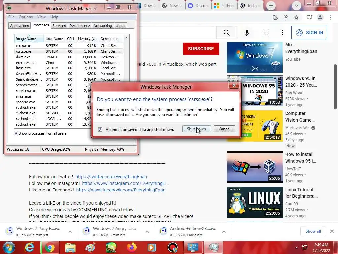Screen dimensions: 338x254
Task: Activate voice search microphone icon
Action: pos(246,33)
